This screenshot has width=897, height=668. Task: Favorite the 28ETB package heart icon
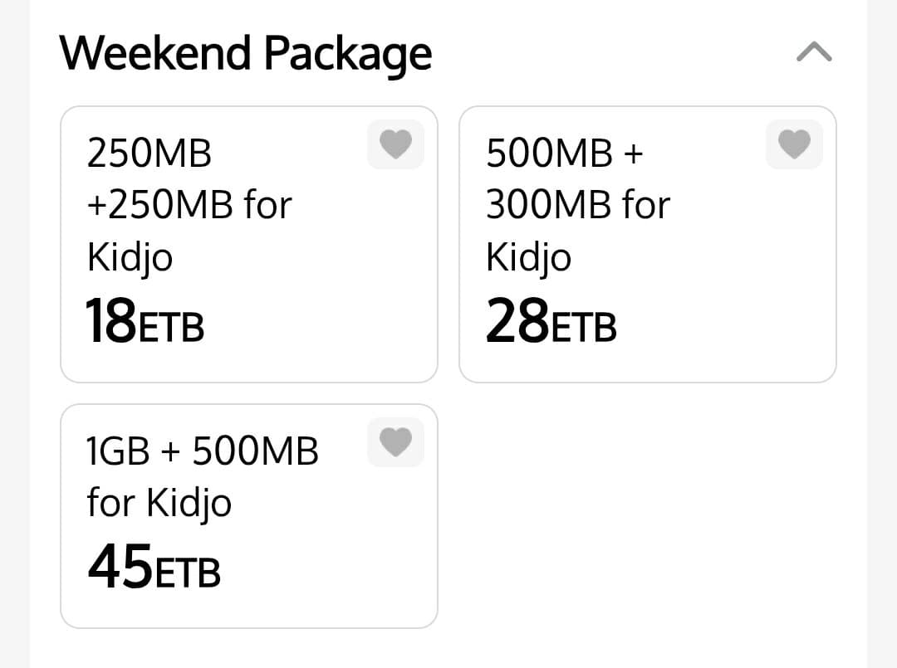coord(794,144)
